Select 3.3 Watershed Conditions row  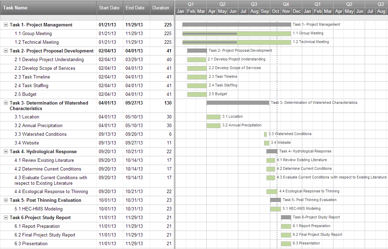click(x=87, y=134)
